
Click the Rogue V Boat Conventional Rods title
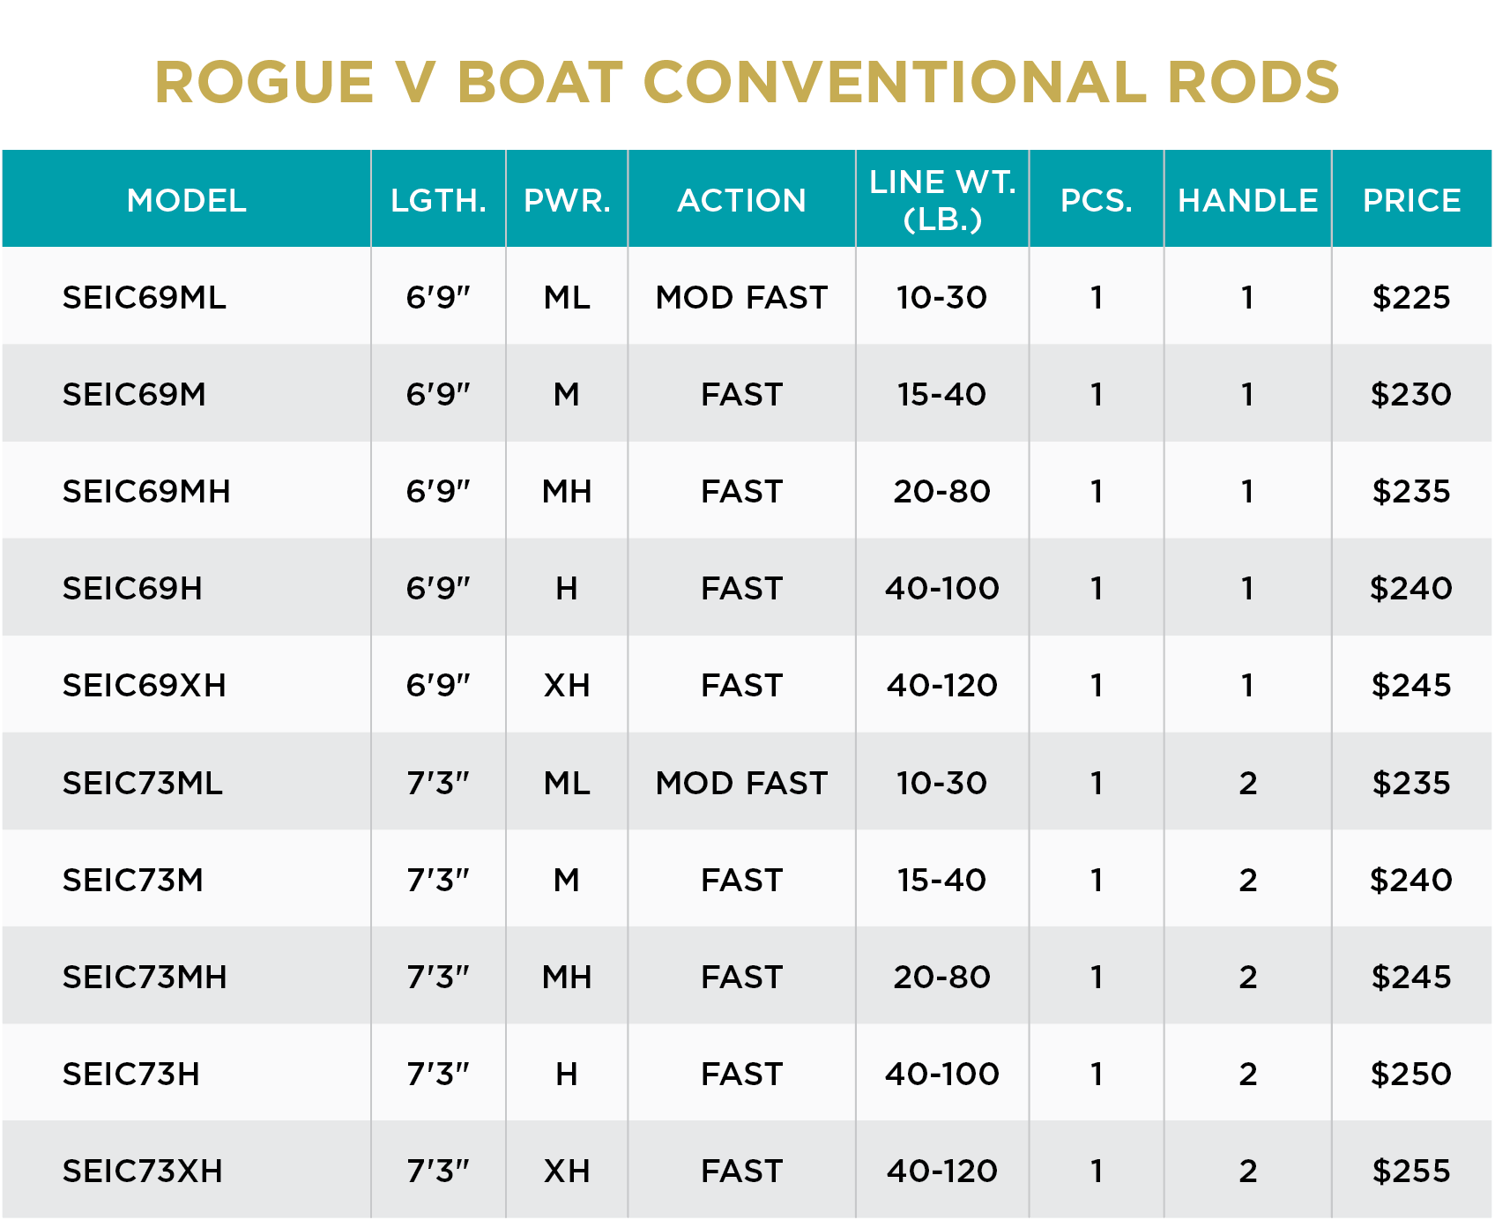tap(747, 82)
